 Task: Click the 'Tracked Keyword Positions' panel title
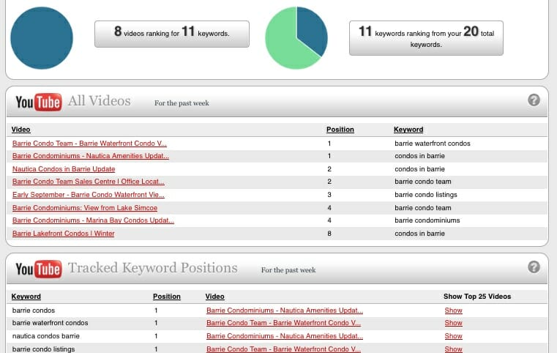(153, 268)
